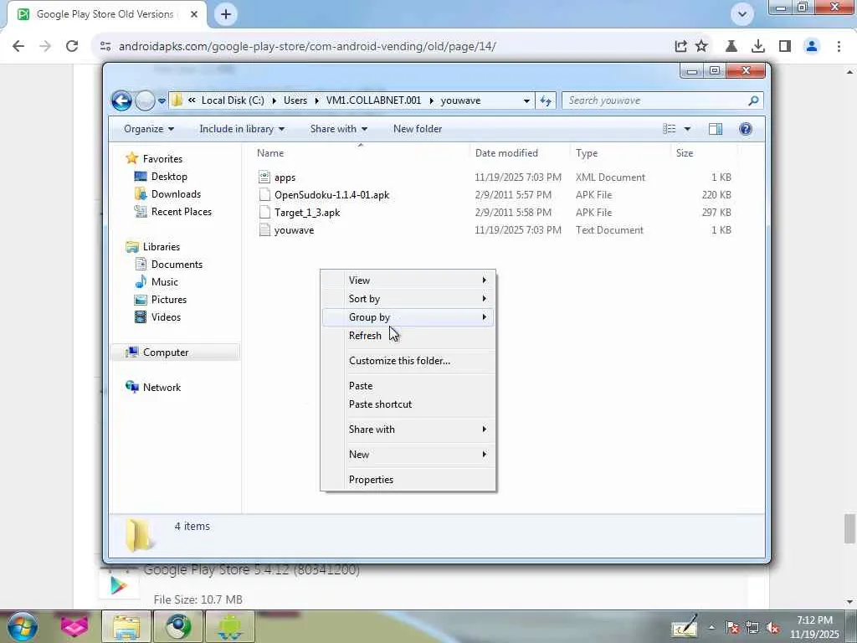Toggle Chrome side panel
The width and height of the screenshot is (857, 643).
pyautogui.click(x=785, y=46)
